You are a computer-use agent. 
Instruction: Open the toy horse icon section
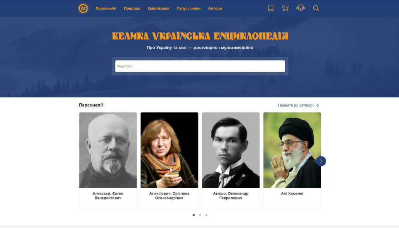point(285,8)
